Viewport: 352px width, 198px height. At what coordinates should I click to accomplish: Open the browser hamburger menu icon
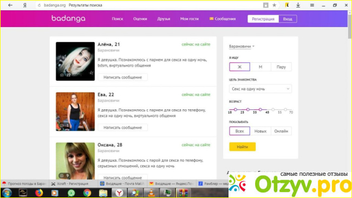(x=312, y=5)
